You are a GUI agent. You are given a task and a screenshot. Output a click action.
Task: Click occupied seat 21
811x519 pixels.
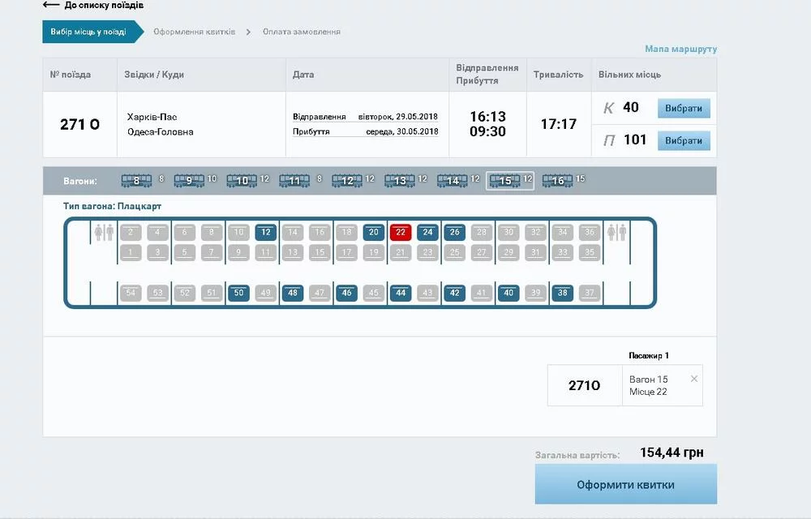coord(401,252)
